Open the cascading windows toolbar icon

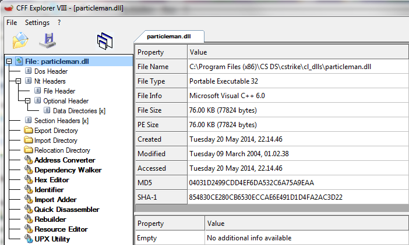pyautogui.click(x=105, y=41)
